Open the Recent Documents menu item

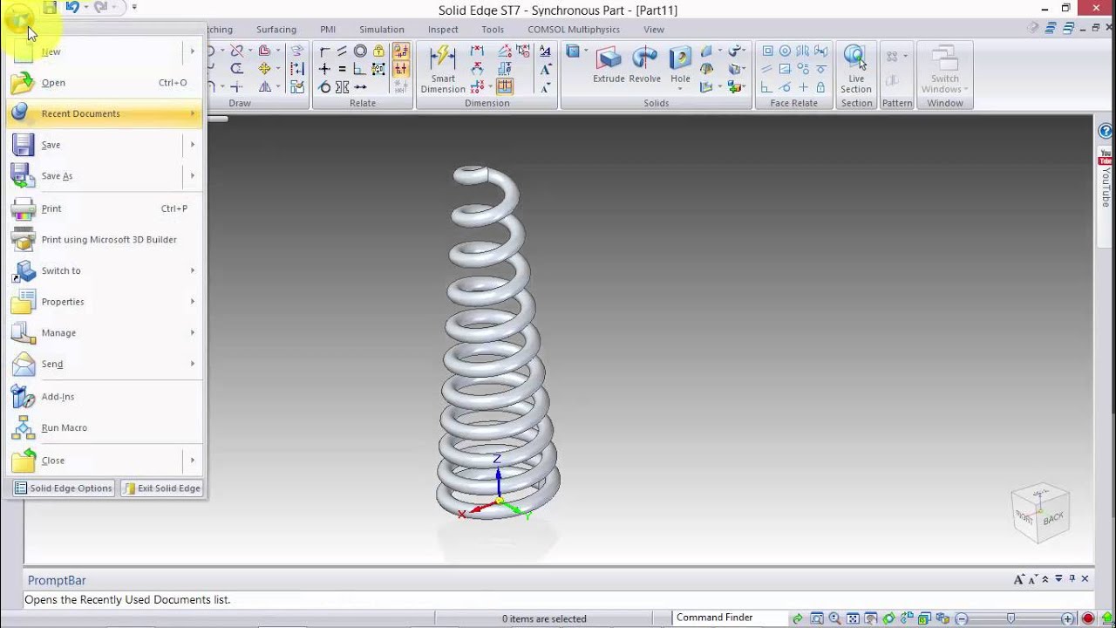pos(105,113)
